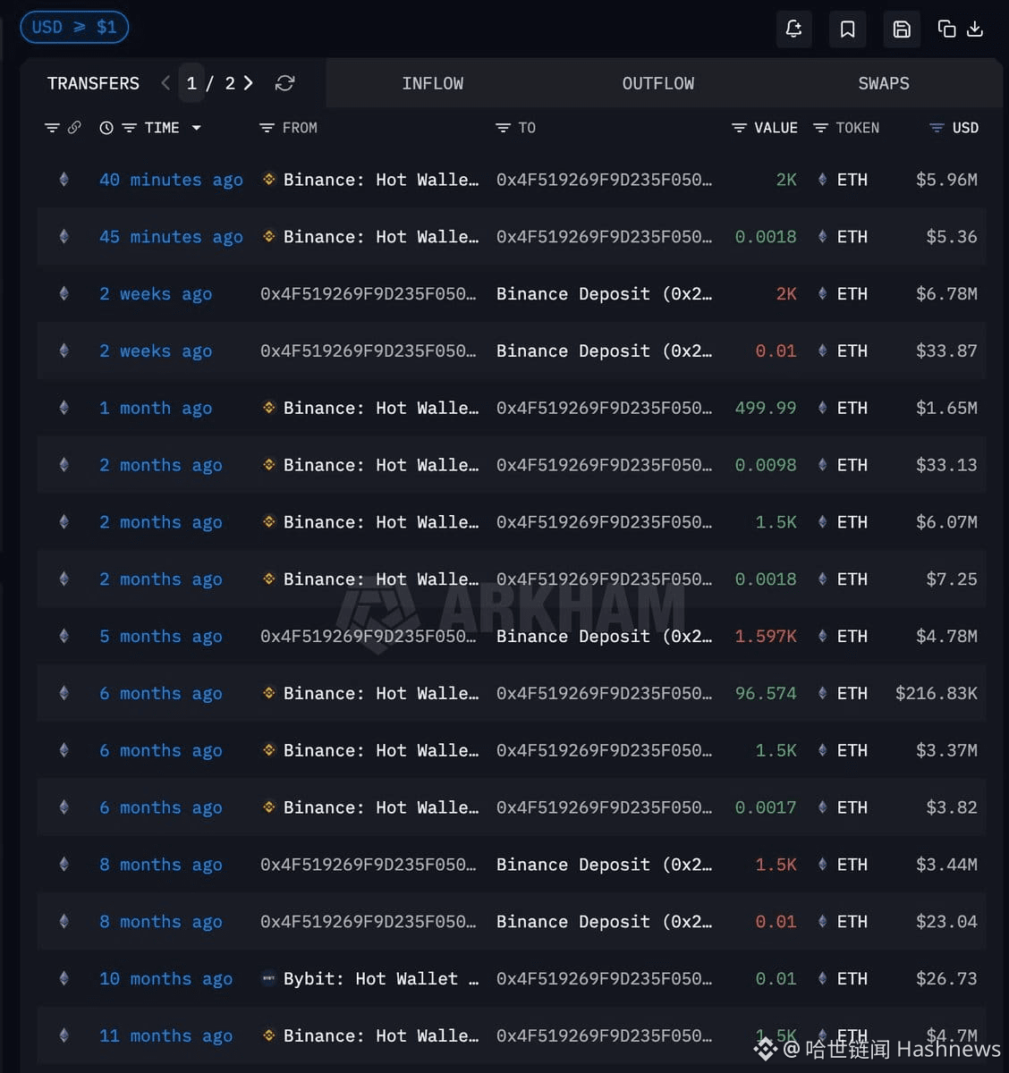The image size is (1009, 1073).
Task: Click ETH token icon in $5.96M row
Action: pos(822,180)
